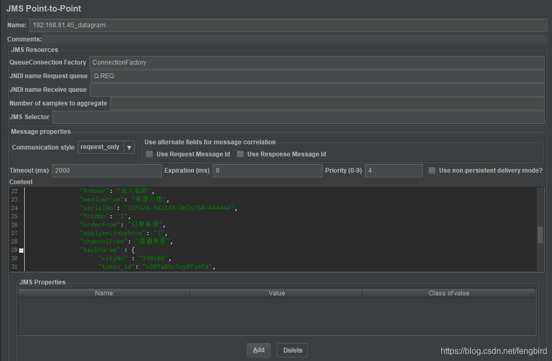Collapse the backParam code fold on line 29
The image size is (552, 361).
pos(21,250)
